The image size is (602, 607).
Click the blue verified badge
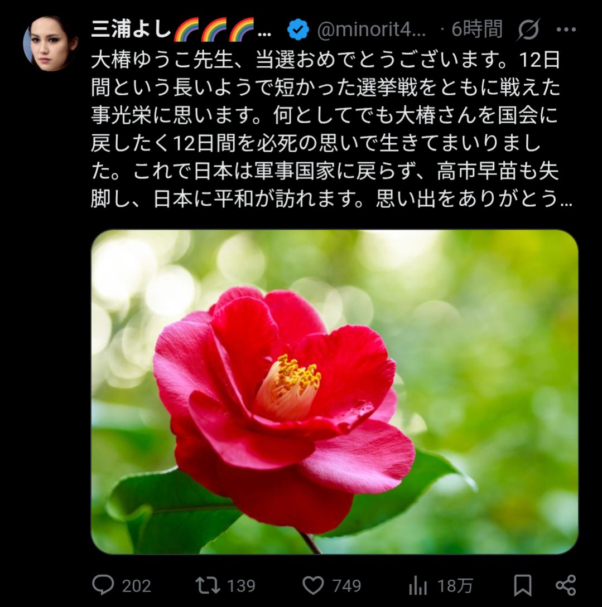pos(298,30)
